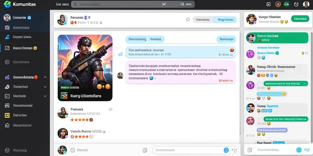Click the five-star rating under Pernoos
The image size is (313, 156).
(x=79, y=120)
